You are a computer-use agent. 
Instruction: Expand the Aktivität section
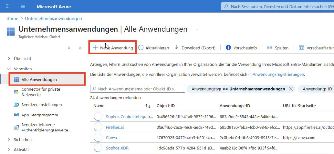click(9, 150)
